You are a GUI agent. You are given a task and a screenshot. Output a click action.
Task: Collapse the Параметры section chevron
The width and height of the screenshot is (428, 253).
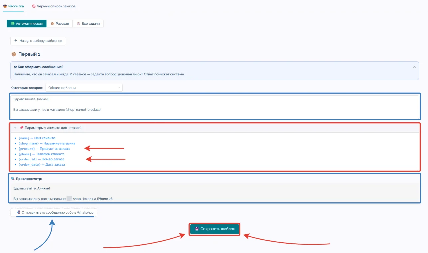pos(15,128)
